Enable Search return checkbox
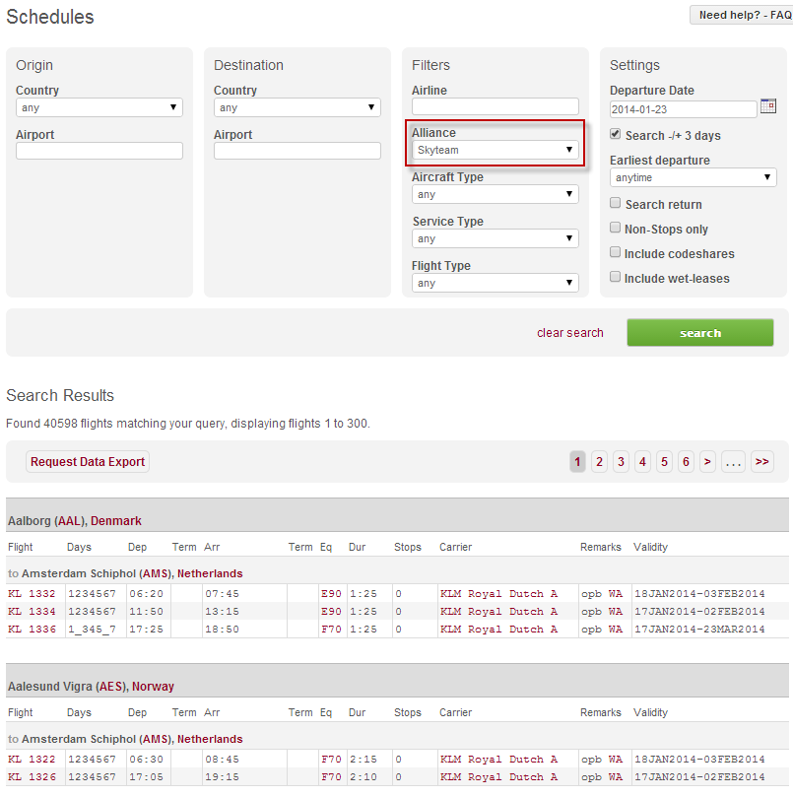Image resolution: width=793 pixels, height=797 pixels. (616, 204)
